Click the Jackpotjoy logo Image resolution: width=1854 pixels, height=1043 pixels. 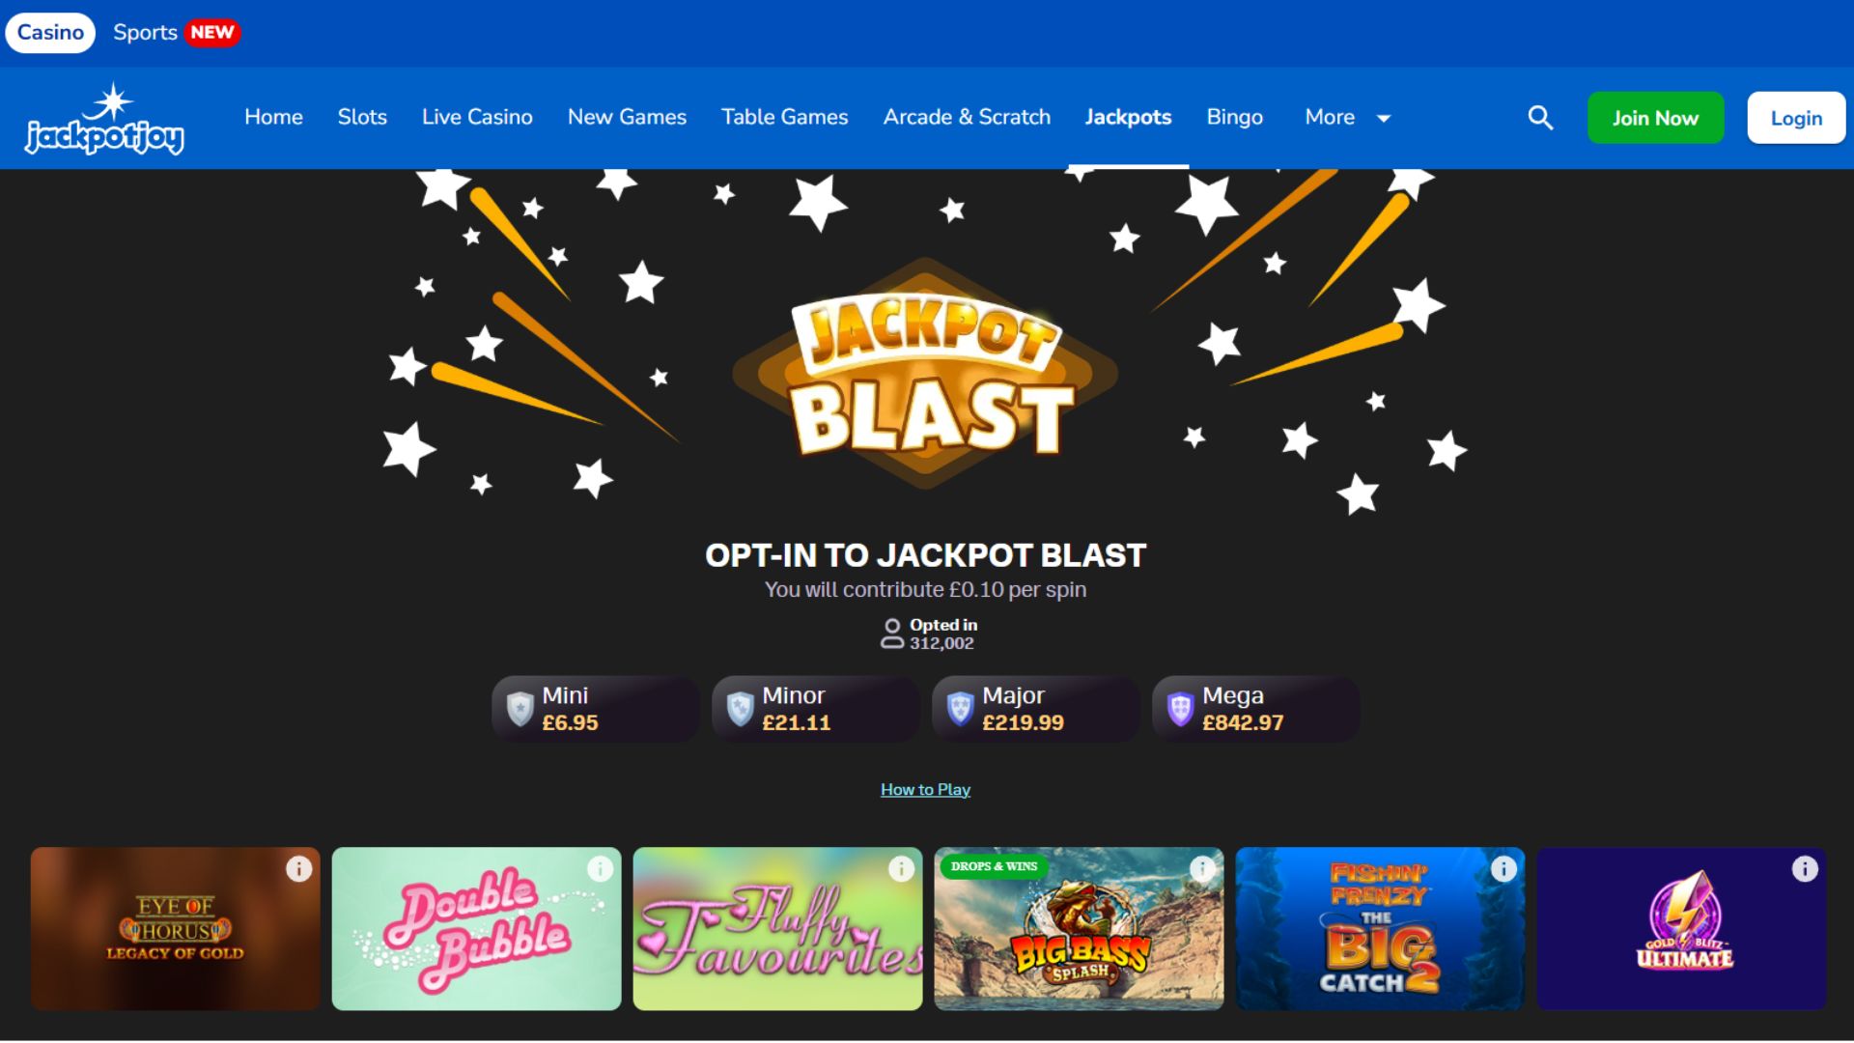click(104, 119)
